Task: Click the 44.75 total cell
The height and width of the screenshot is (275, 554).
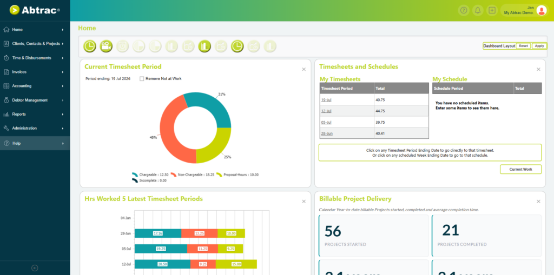Action: point(401,111)
